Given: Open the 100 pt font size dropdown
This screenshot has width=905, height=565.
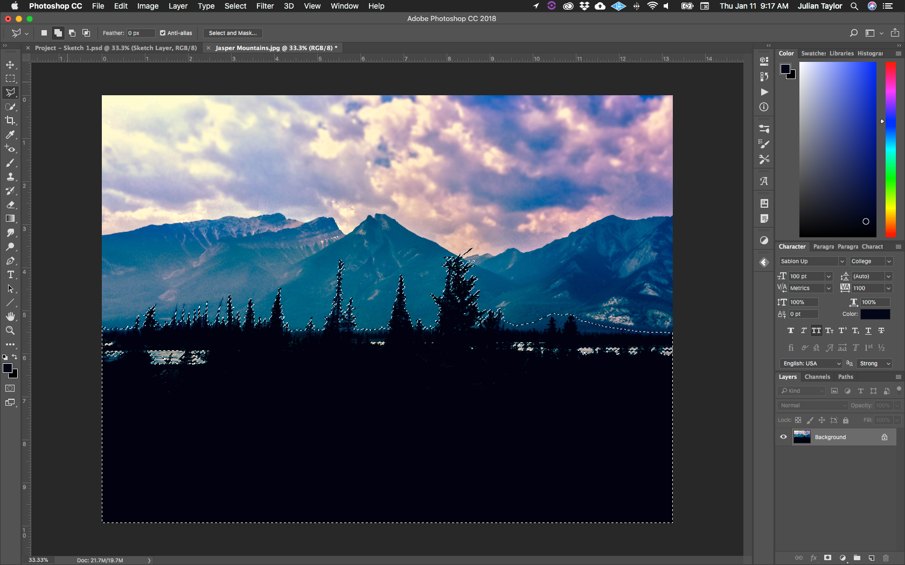Looking at the screenshot, I should click(x=829, y=277).
